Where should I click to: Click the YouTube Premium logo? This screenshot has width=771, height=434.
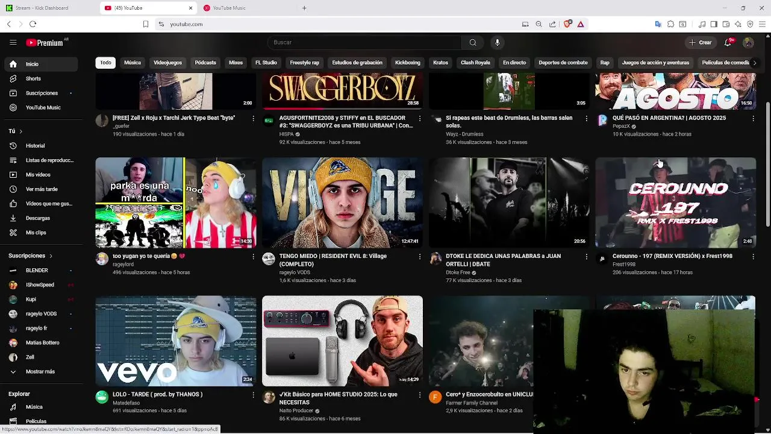tap(45, 43)
